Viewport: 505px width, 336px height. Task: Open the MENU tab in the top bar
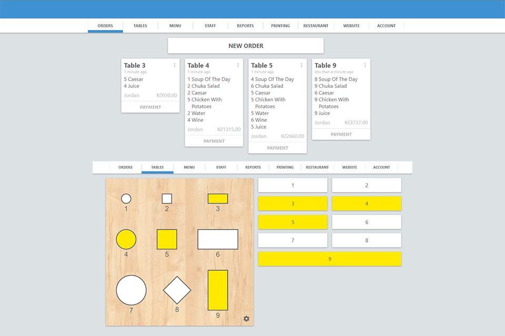click(x=175, y=25)
